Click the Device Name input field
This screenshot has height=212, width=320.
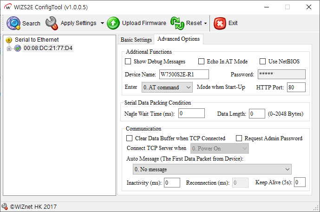pyautogui.click(x=184, y=74)
